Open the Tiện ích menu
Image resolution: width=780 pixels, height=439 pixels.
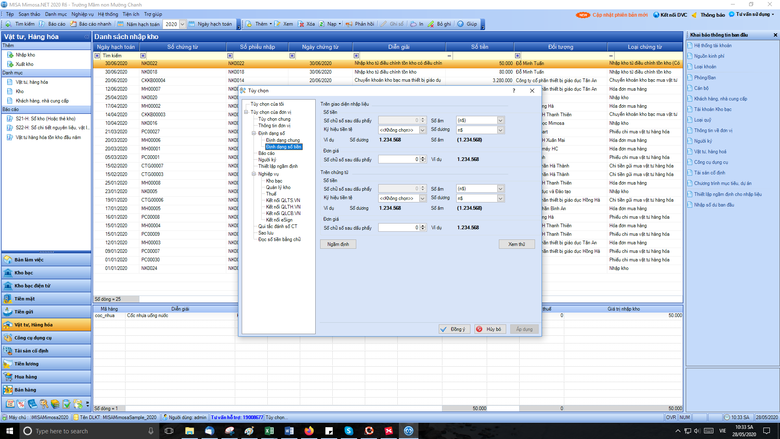point(131,14)
